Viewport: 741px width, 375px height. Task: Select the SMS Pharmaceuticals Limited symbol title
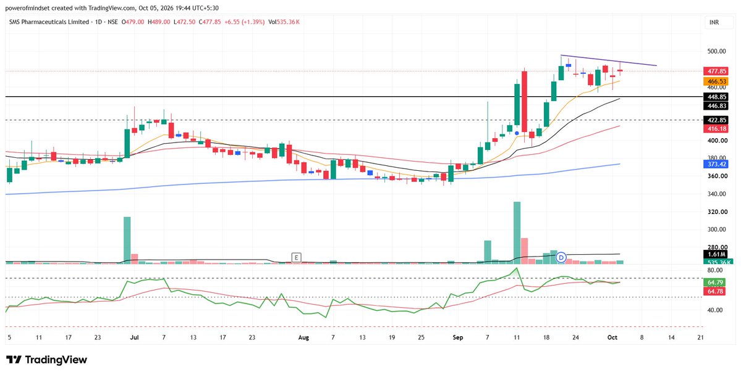coord(49,22)
